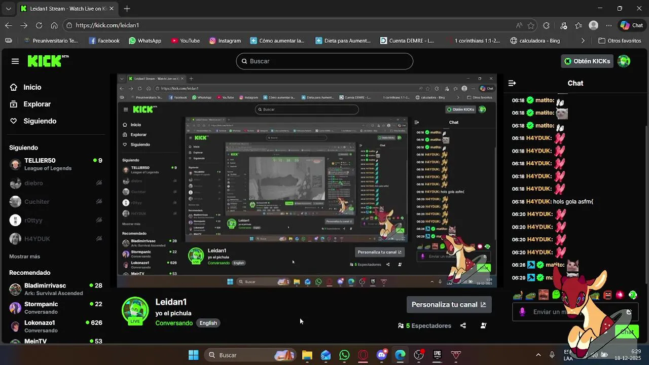Open TELLIER50 followed channel
Screen dimensions: 649x365
click(x=56, y=164)
